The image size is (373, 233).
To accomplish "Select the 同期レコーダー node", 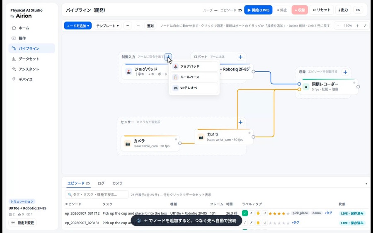I will 329,87.
